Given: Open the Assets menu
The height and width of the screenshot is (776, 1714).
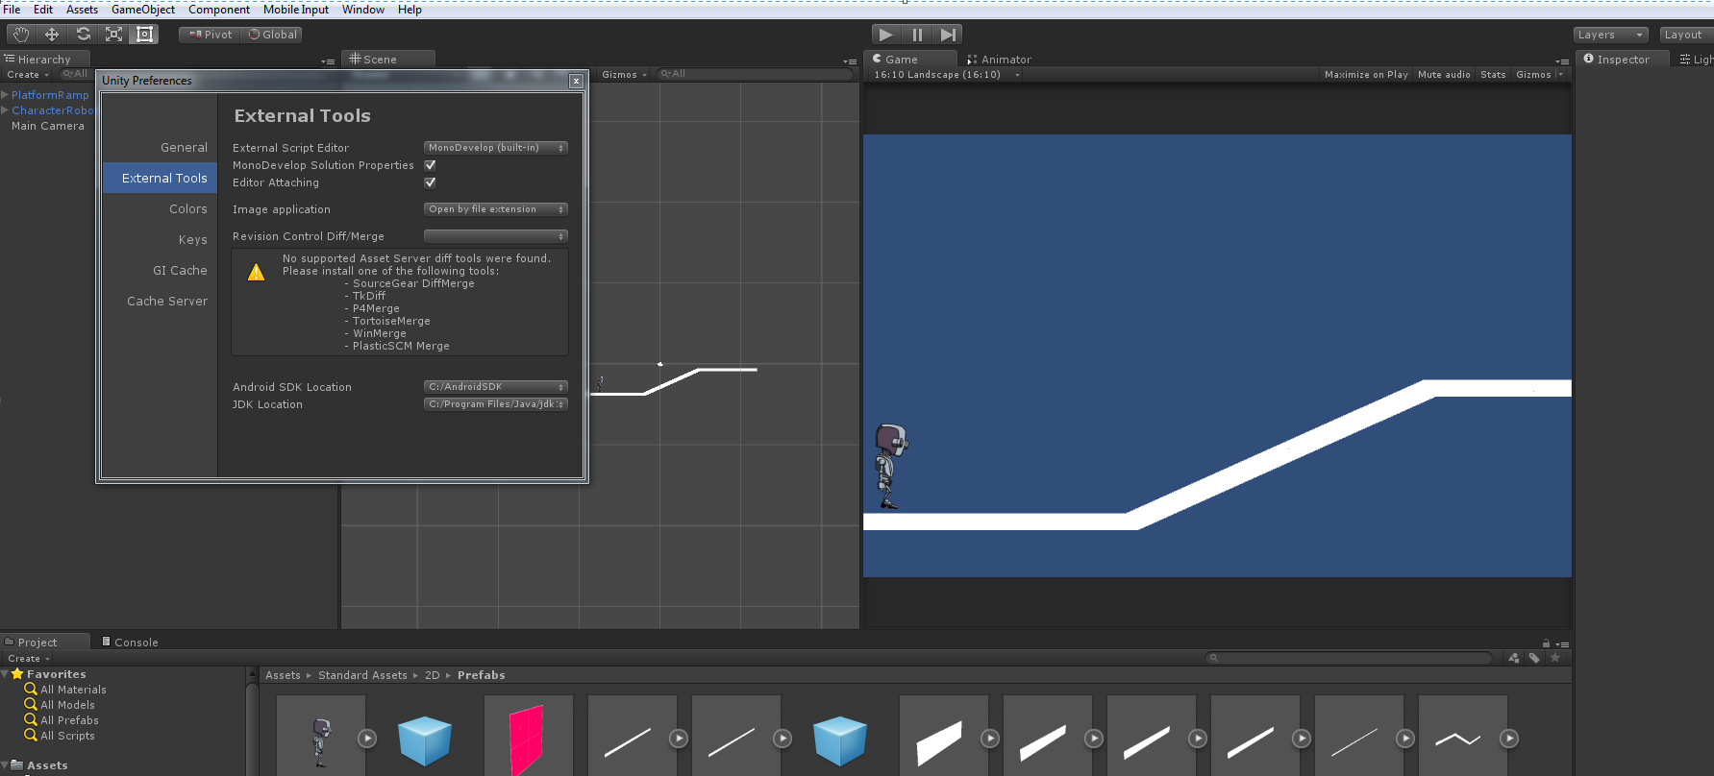Looking at the screenshot, I should [x=82, y=10].
